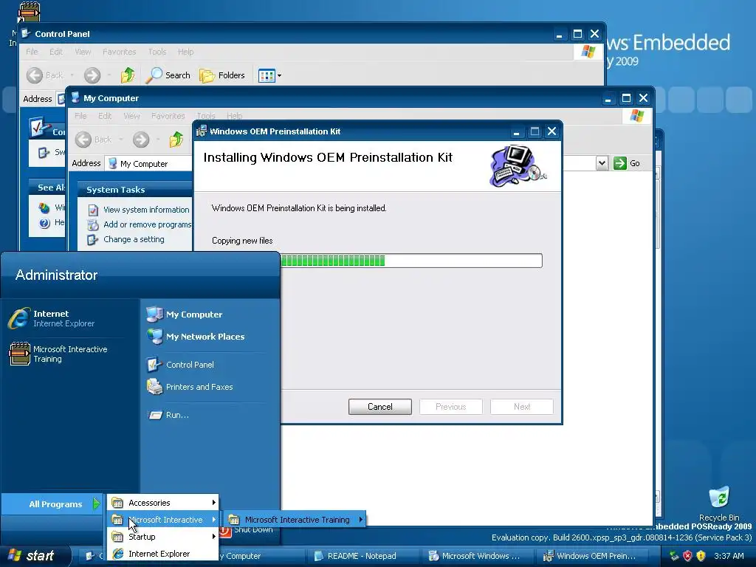Screen dimensions: 756x567
Task: Expand the Microsoft Interactive programs folder
Action: point(163,520)
